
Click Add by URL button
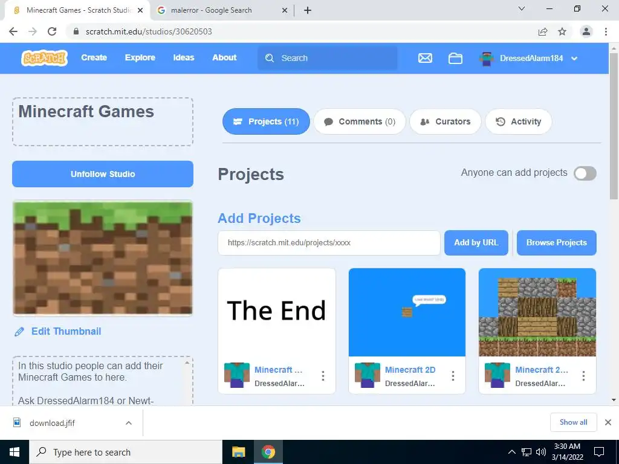point(476,243)
